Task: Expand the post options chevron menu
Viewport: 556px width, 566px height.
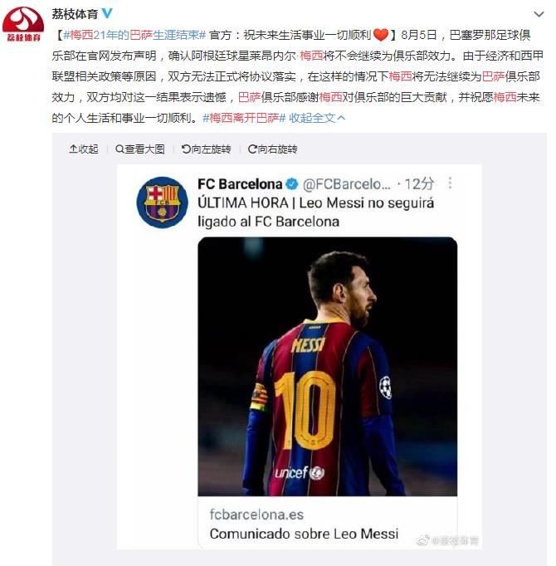Action: click(x=539, y=14)
